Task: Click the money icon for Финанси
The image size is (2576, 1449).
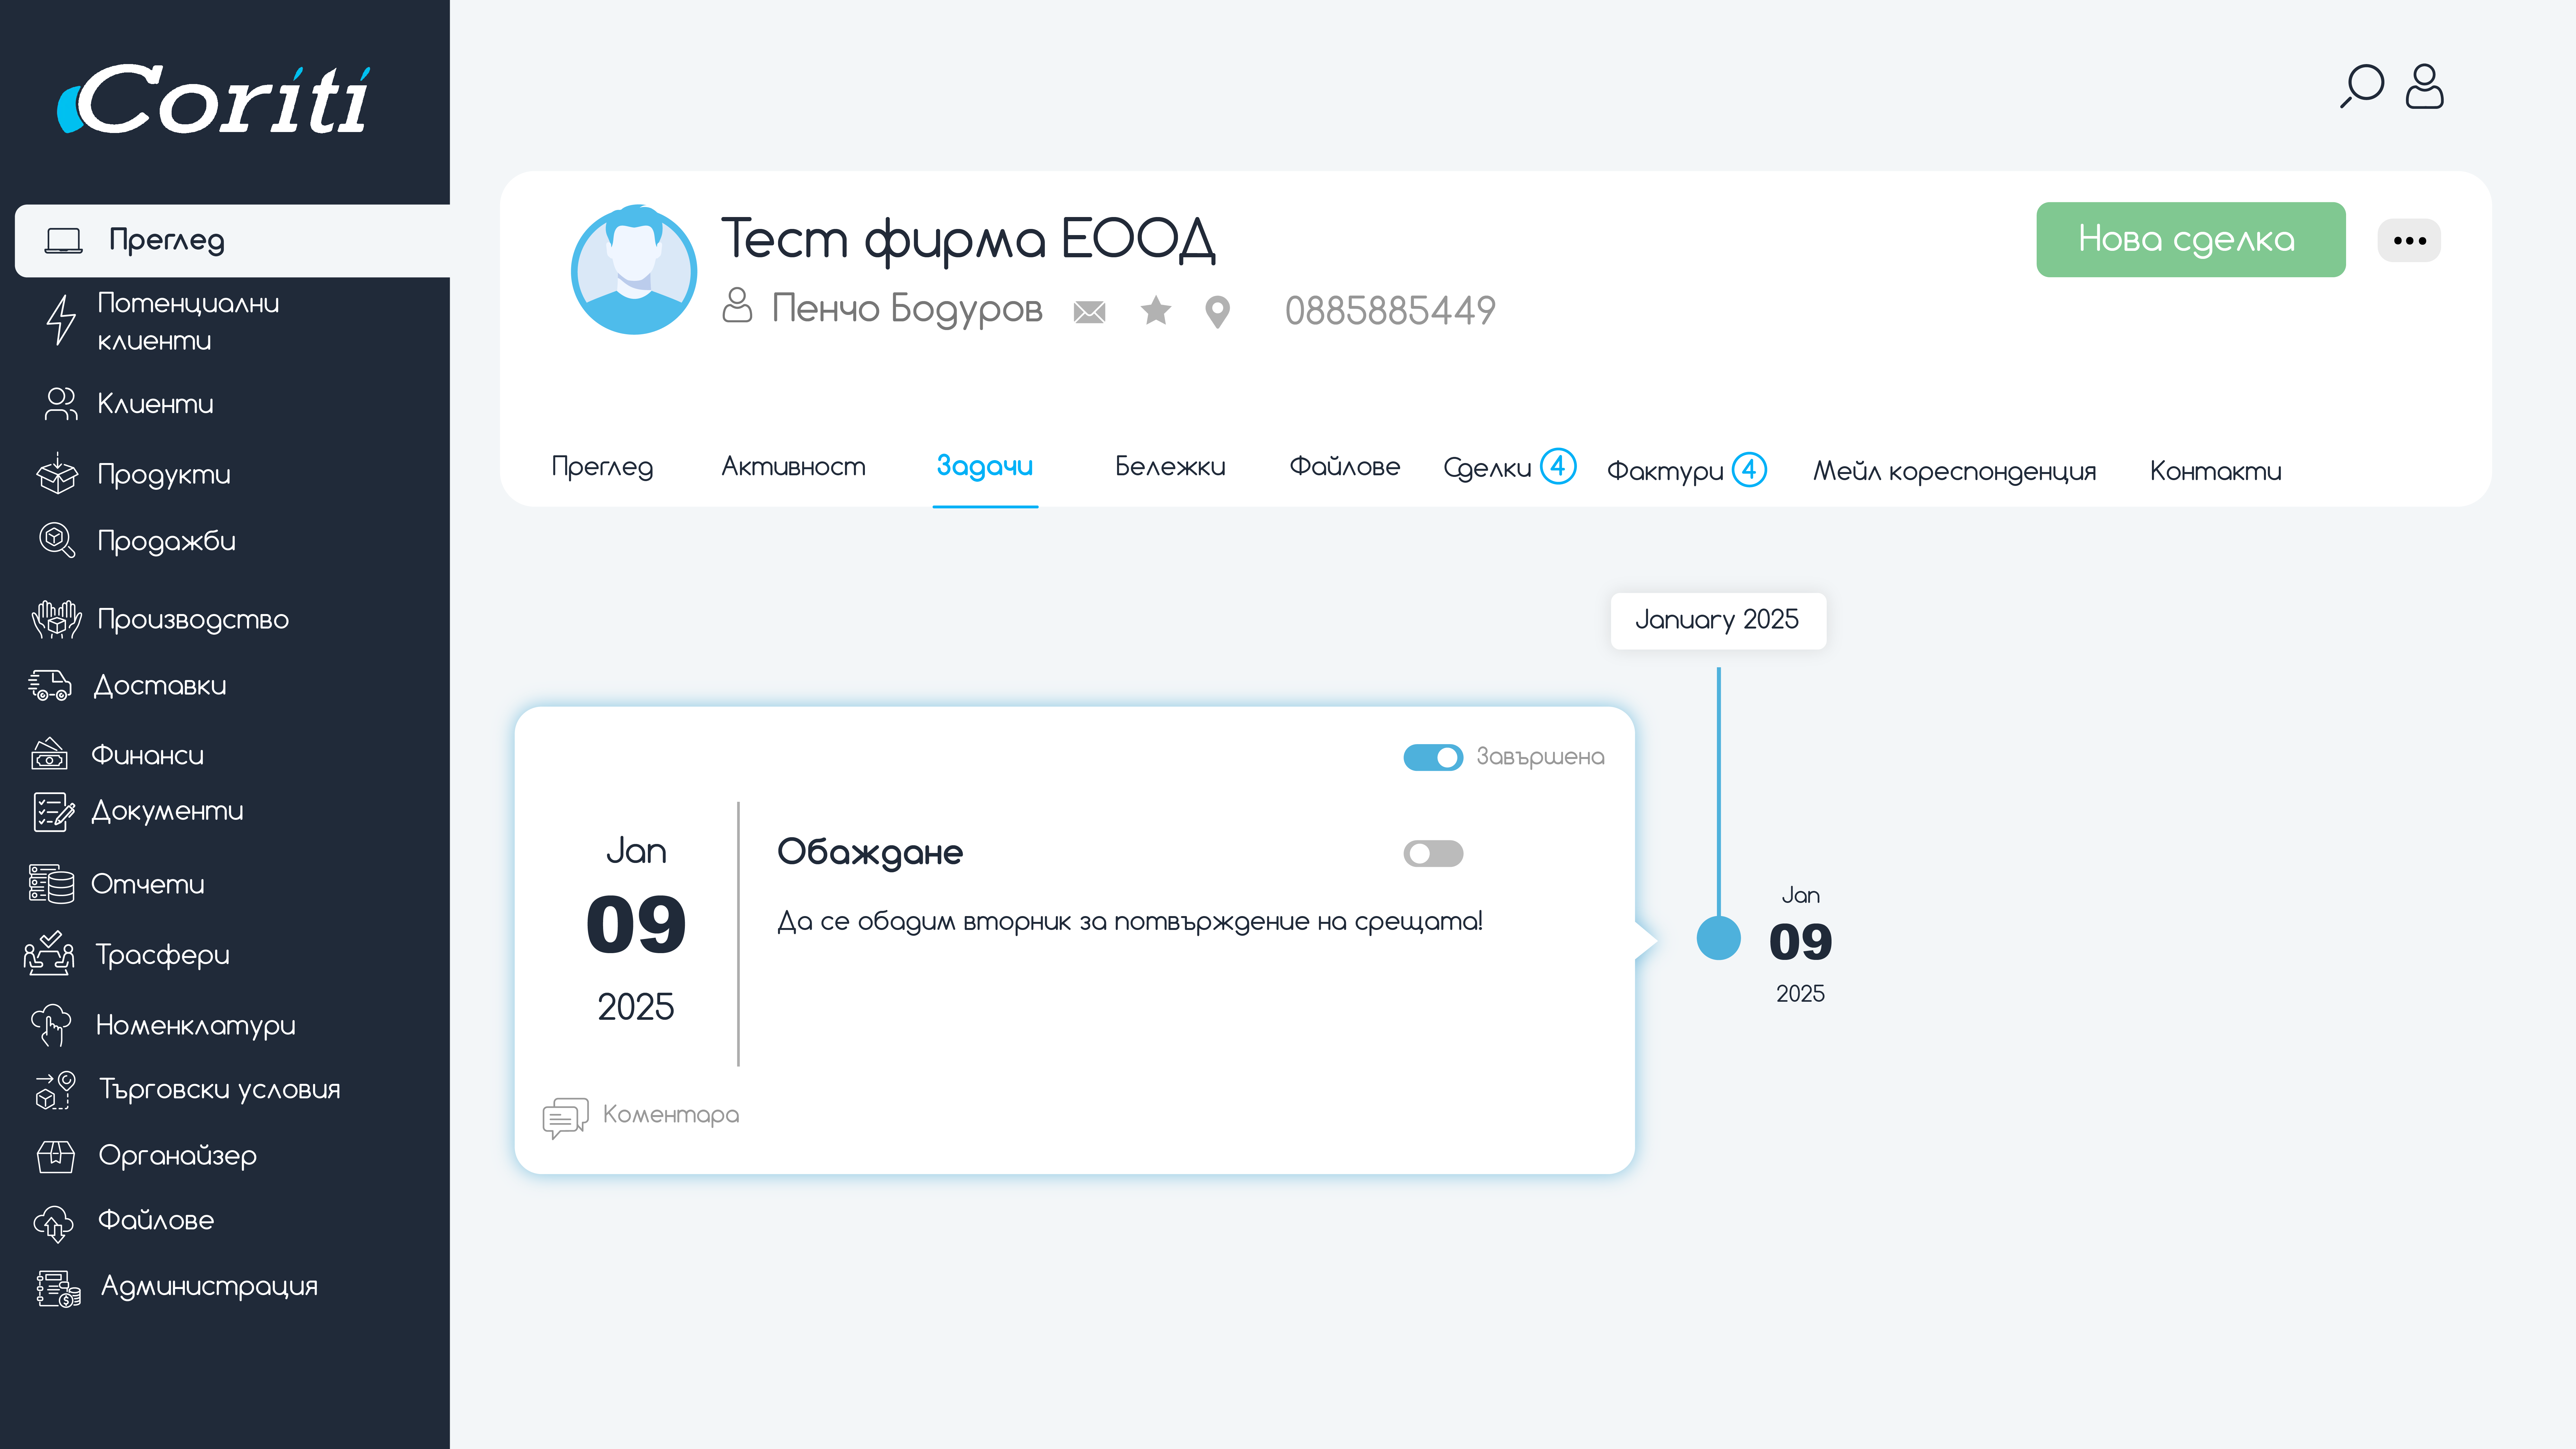Action: click(49, 754)
